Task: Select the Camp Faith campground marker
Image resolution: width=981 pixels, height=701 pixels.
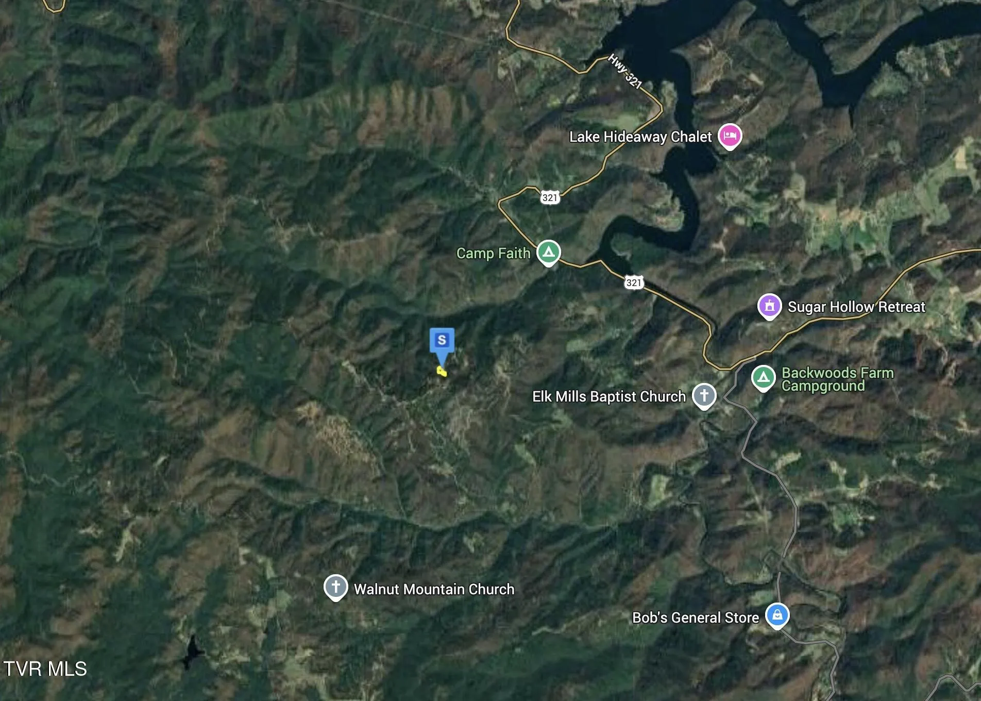Action: (x=549, y=253)
